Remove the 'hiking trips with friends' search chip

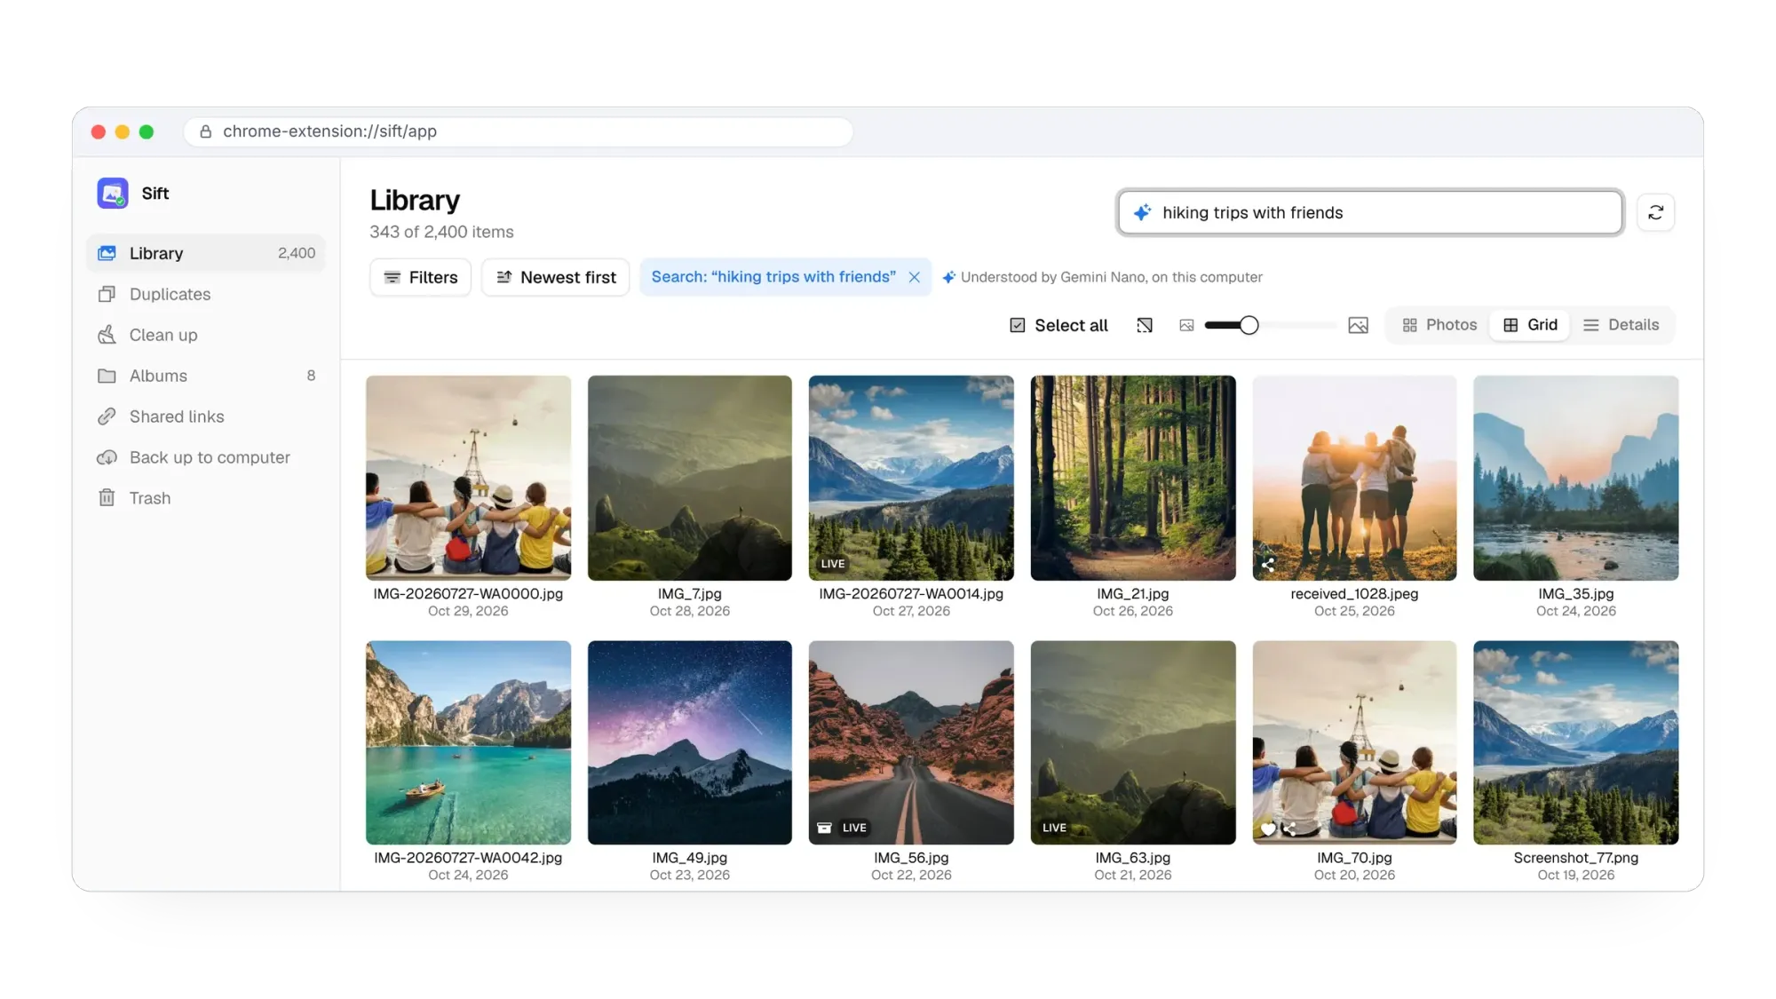tap(914, 277)
